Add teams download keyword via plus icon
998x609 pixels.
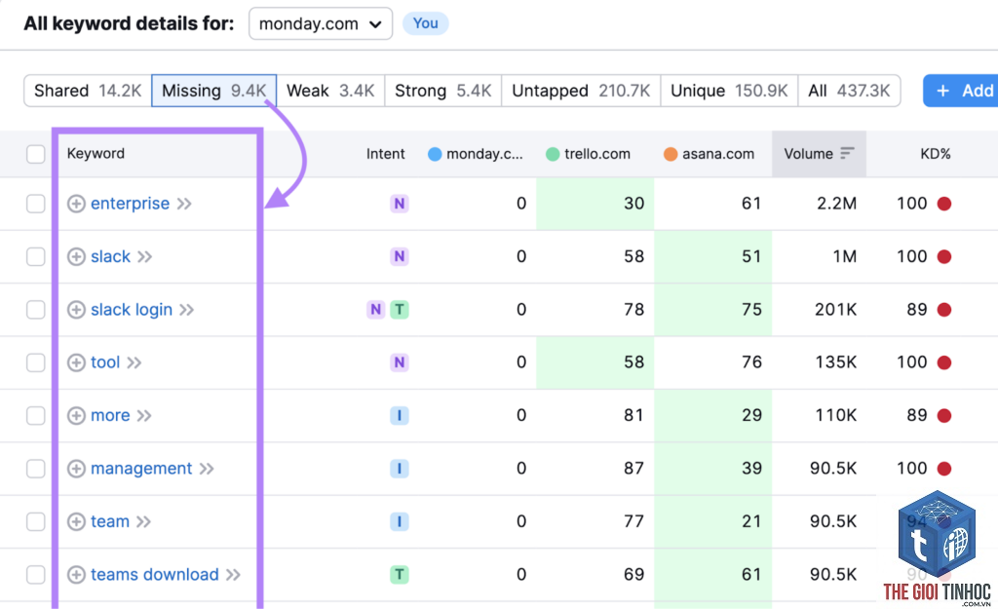[76, 575]
